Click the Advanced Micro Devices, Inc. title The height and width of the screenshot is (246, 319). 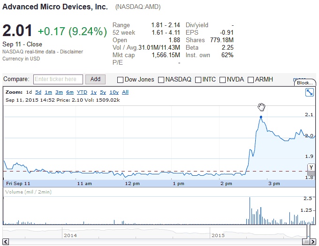click(55, 7)
